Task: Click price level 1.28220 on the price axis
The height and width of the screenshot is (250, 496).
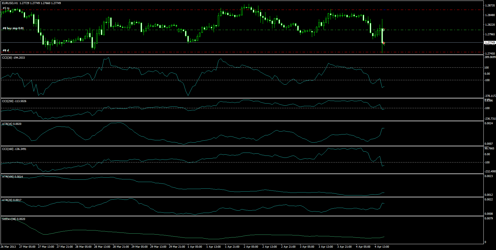Action: point(490,25)
